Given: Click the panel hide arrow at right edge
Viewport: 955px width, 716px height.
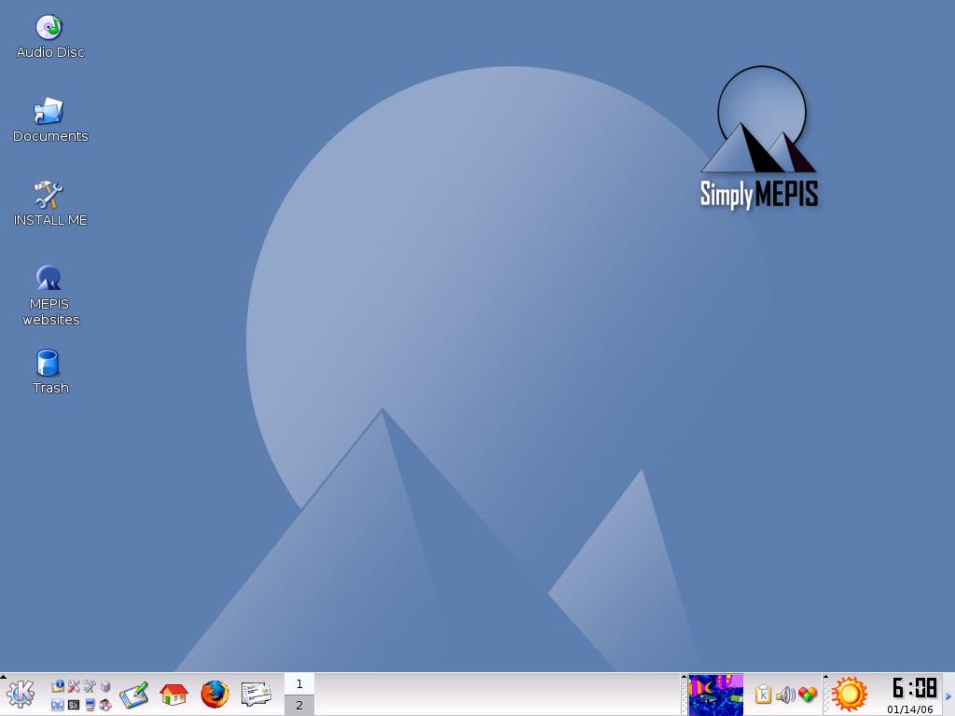Looking at the screenshot, I should 948,695.
